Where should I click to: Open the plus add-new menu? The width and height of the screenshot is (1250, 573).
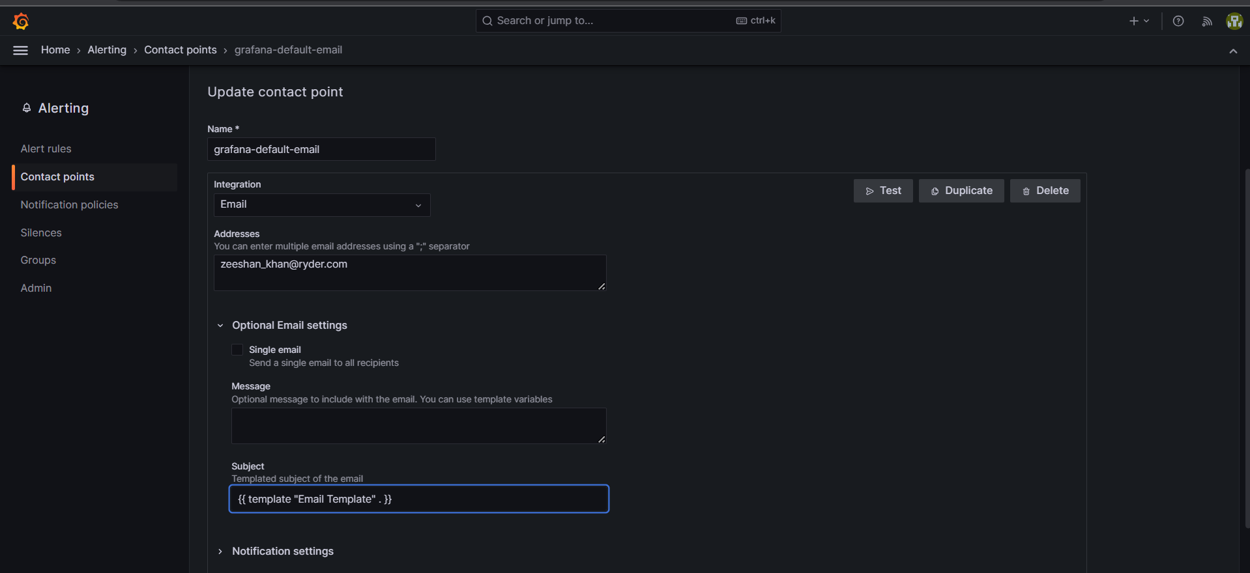[x=1139, y=21]
